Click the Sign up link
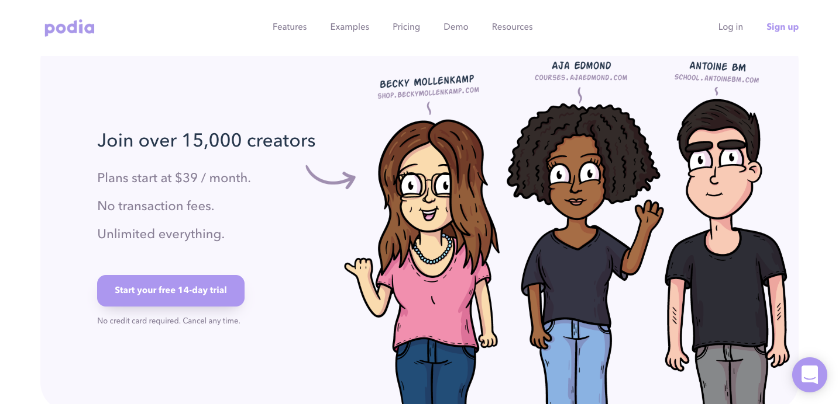The height and width of the screenshot is (404, 839). point(783,27)
